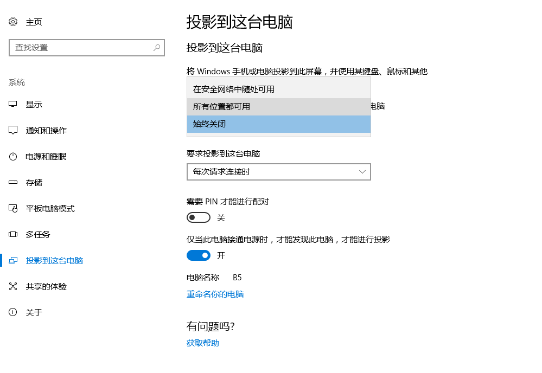Open the 要求投影到这台电脑 dropdown
The image size is (542, 373).
point(278,171)
